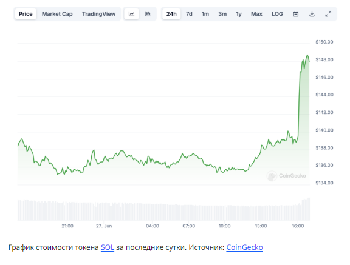Click the $148.00 axis label
Viewport: 350px width, 265px height.
coord(324,59)
